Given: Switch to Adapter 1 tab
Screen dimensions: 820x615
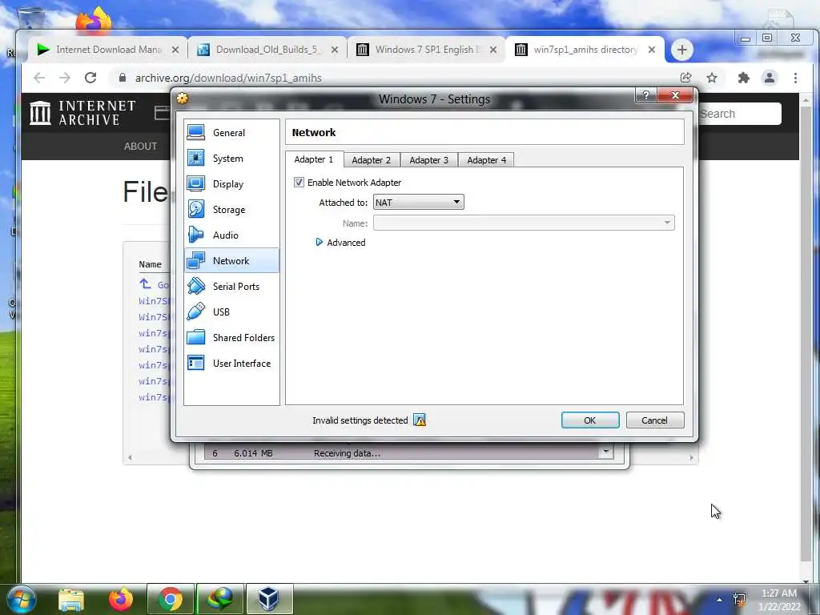Looking at the screenshot, I should [314, 159].
